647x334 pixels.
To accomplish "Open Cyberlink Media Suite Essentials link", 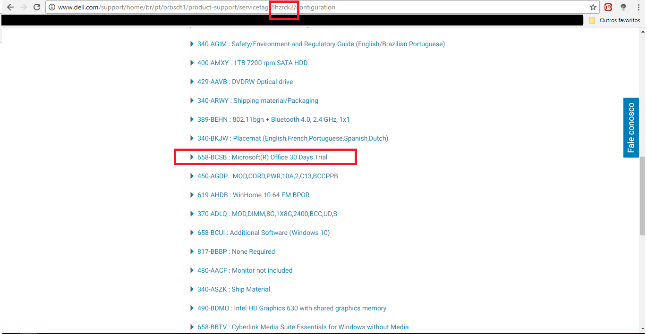I will pyautogui.click(x=303, y=327).
